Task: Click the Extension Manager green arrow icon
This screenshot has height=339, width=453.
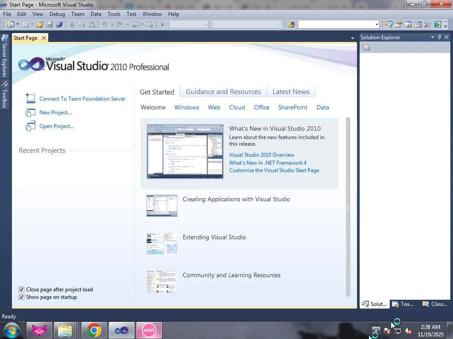Action: (x=438, y=25)
